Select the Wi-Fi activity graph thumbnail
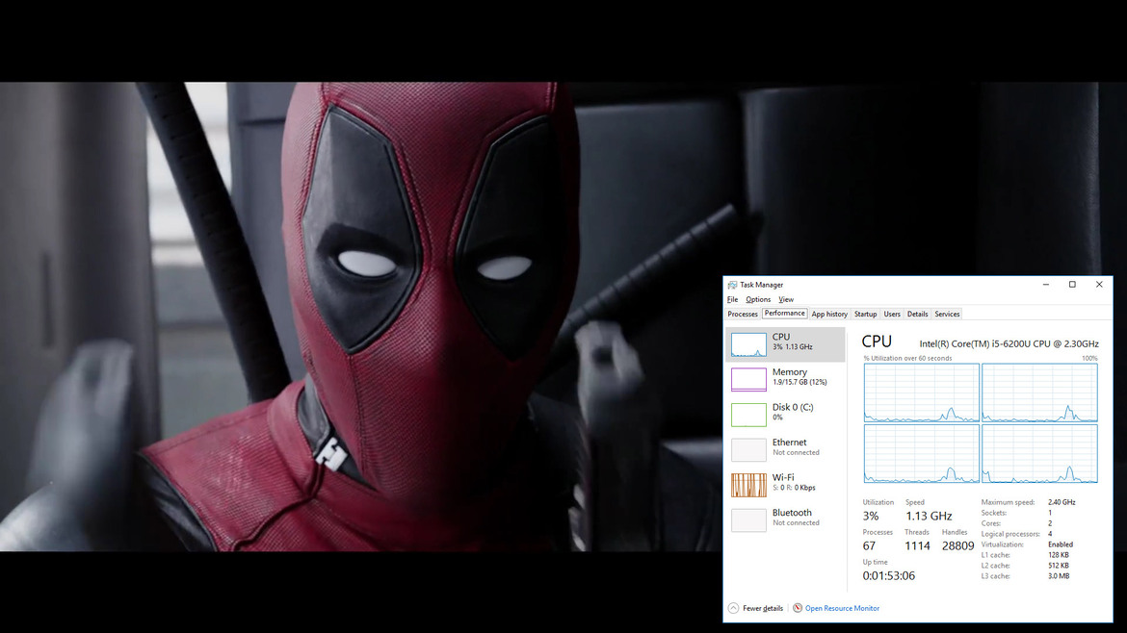 [748, 485]
